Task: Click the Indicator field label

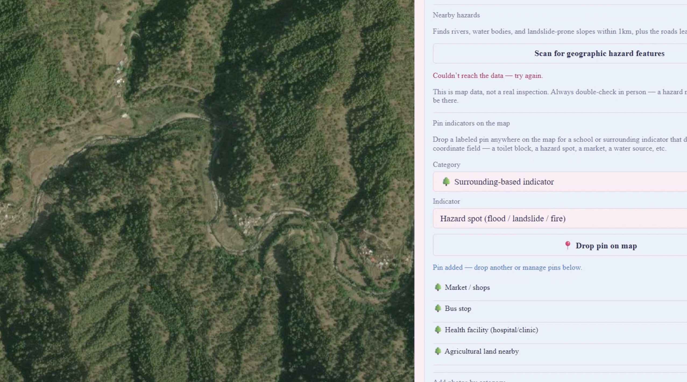Action: pos(447,201)
